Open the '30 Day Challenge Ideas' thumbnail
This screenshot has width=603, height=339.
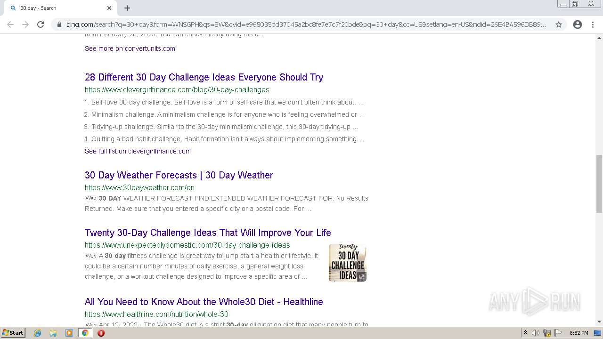[x=348, y=262]
